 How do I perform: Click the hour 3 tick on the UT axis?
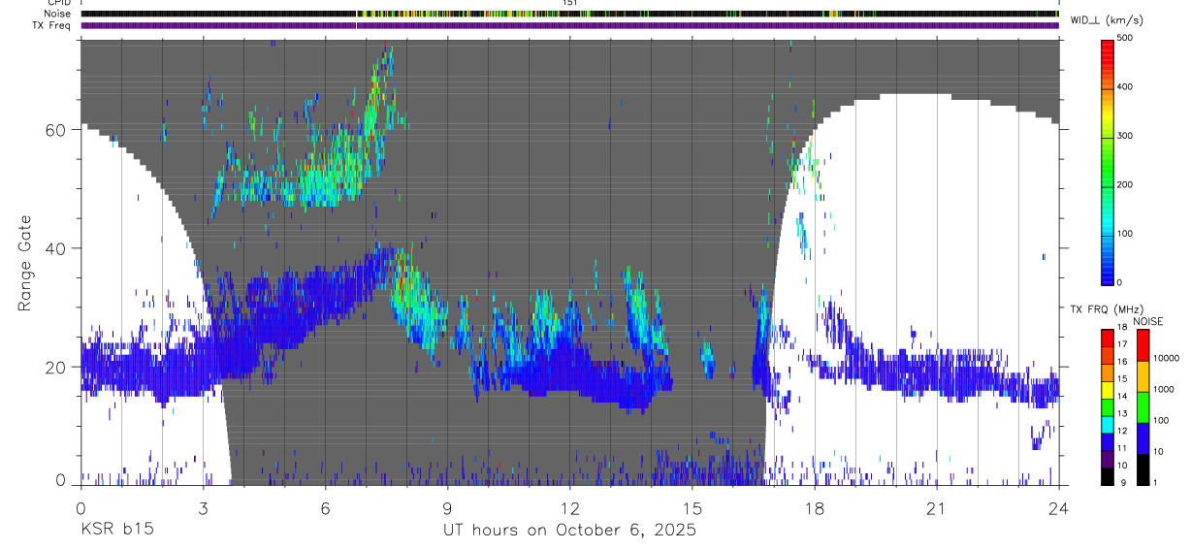(x=203, y=507)
